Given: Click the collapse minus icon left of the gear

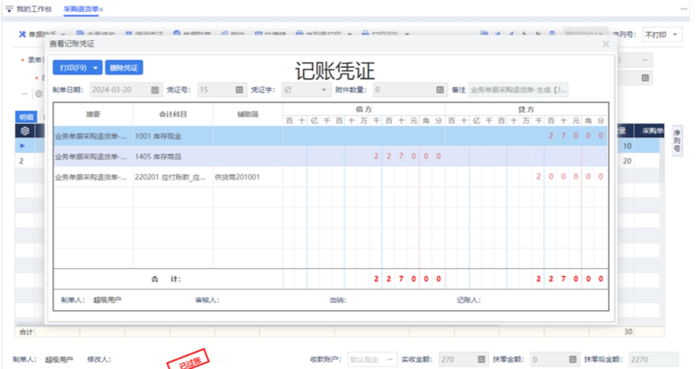Looking at the screenshot, I should [x=25, y=94].
